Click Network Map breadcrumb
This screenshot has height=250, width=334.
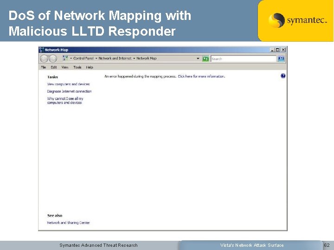(x=146, y=58)
